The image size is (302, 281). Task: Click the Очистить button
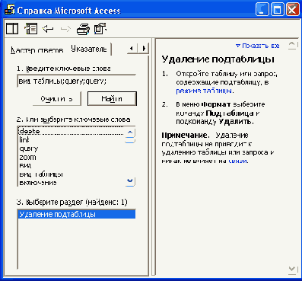coord(57,98)
